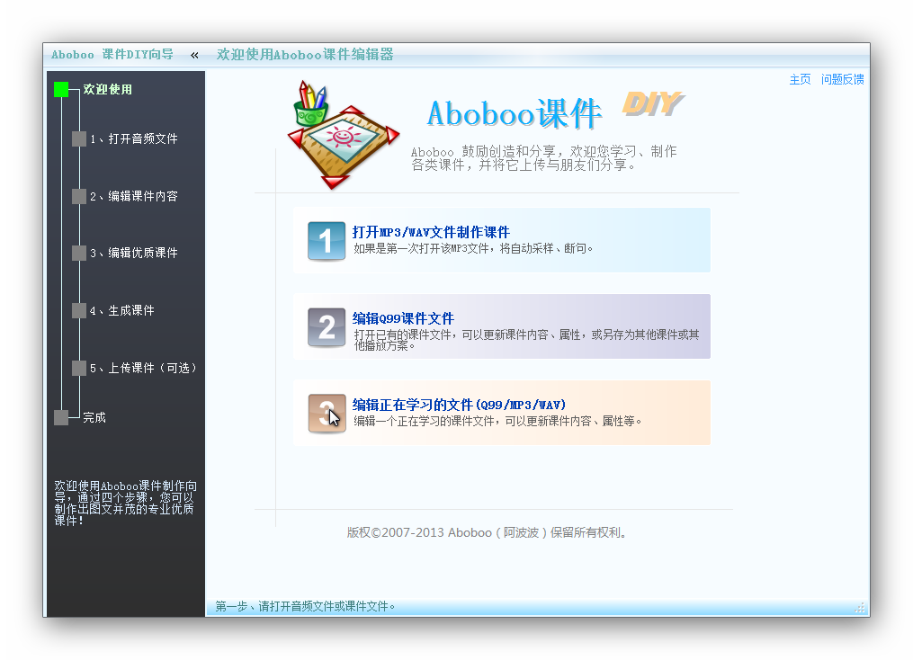This screenshot has height=660, width=913.
Task: Click the Aboboo drawing board logo
Action: (344, 135)
